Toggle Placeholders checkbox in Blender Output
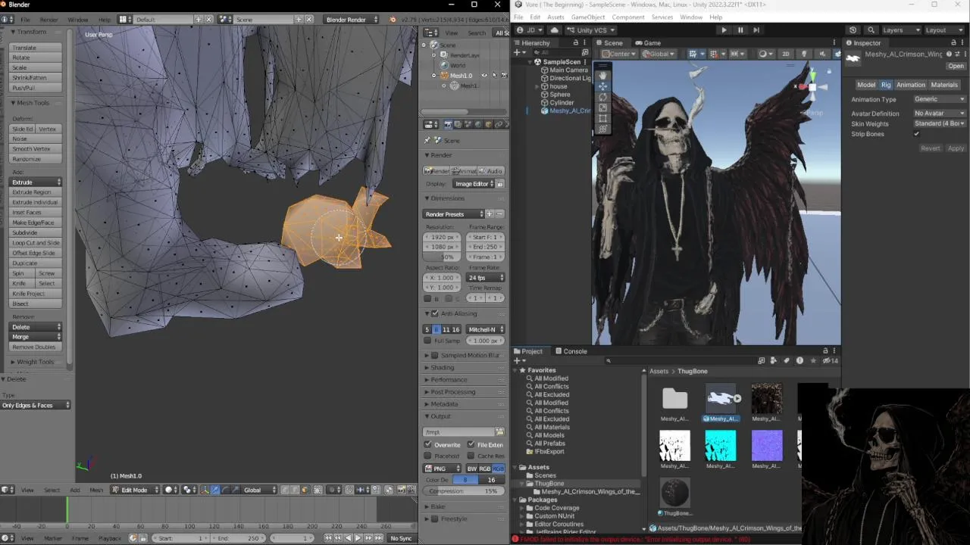Image resolution: width=970 pixels, height=545 pixels. (428, 456)
